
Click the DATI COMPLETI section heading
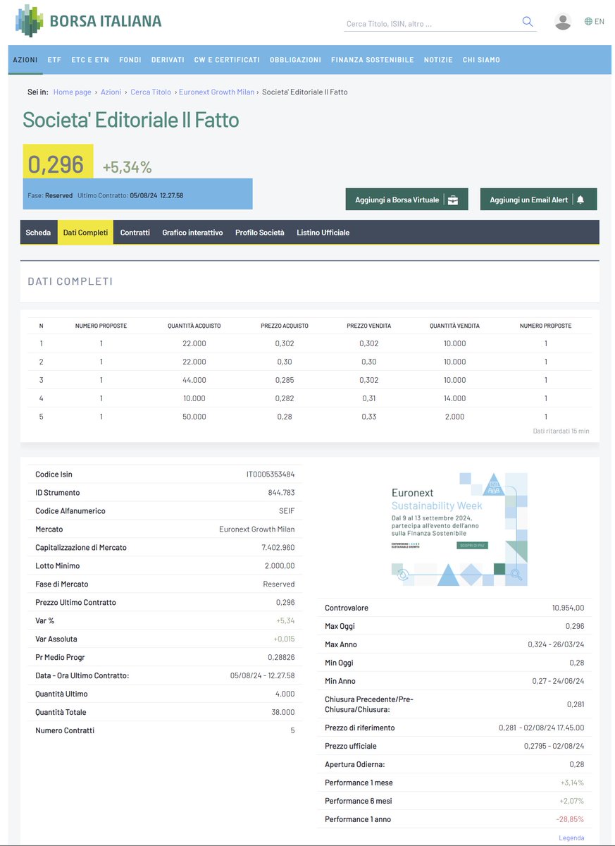pos(70,281)
